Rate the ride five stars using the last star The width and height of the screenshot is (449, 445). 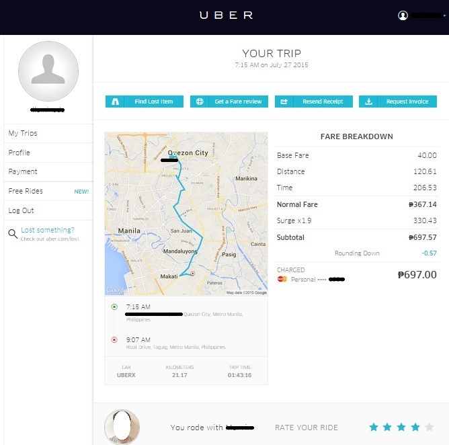(x=429, y=428)
